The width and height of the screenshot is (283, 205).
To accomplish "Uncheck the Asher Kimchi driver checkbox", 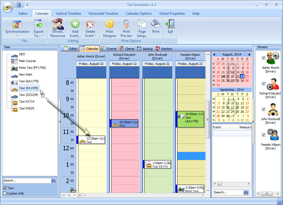I will coord(263,58).
